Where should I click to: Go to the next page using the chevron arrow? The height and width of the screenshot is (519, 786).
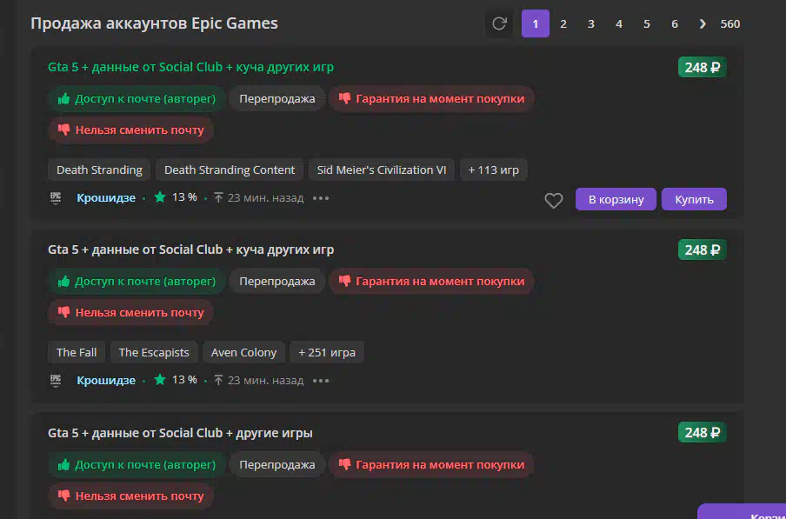703,23
